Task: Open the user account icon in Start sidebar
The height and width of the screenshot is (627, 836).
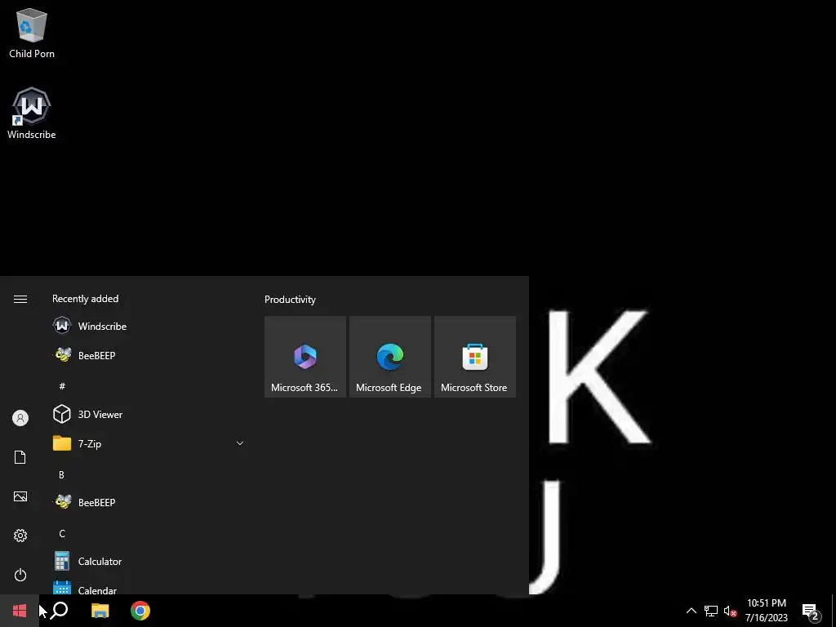Action: (x=20, y=418)
